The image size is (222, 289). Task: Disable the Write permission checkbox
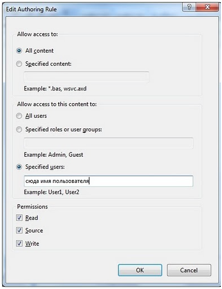coord(19,244)
